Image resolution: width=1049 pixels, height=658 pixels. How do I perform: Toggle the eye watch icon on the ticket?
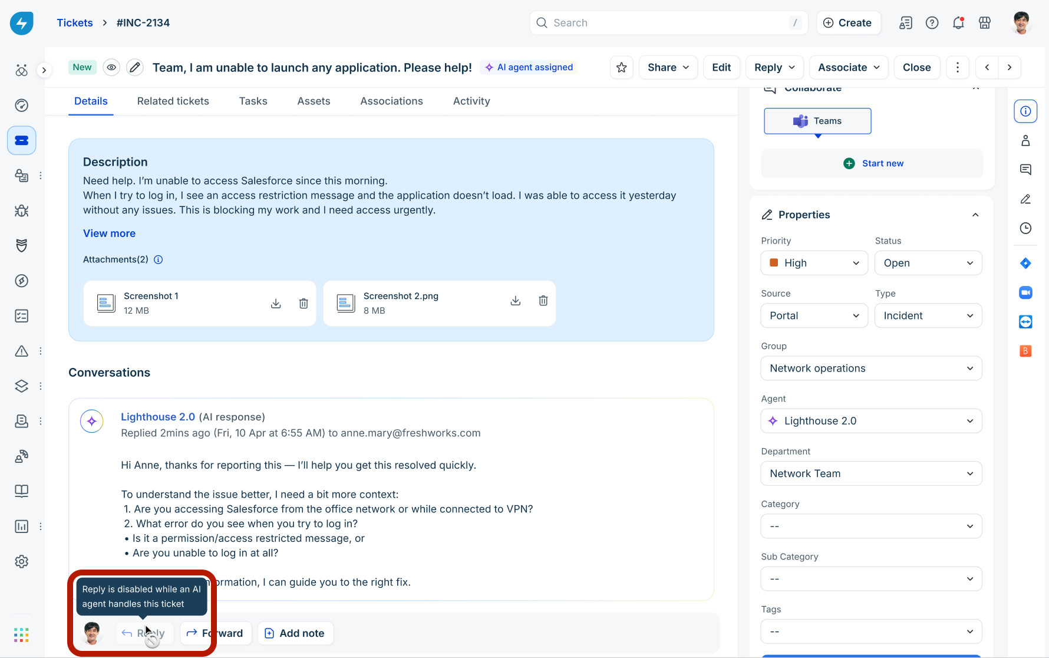[111, 67]
